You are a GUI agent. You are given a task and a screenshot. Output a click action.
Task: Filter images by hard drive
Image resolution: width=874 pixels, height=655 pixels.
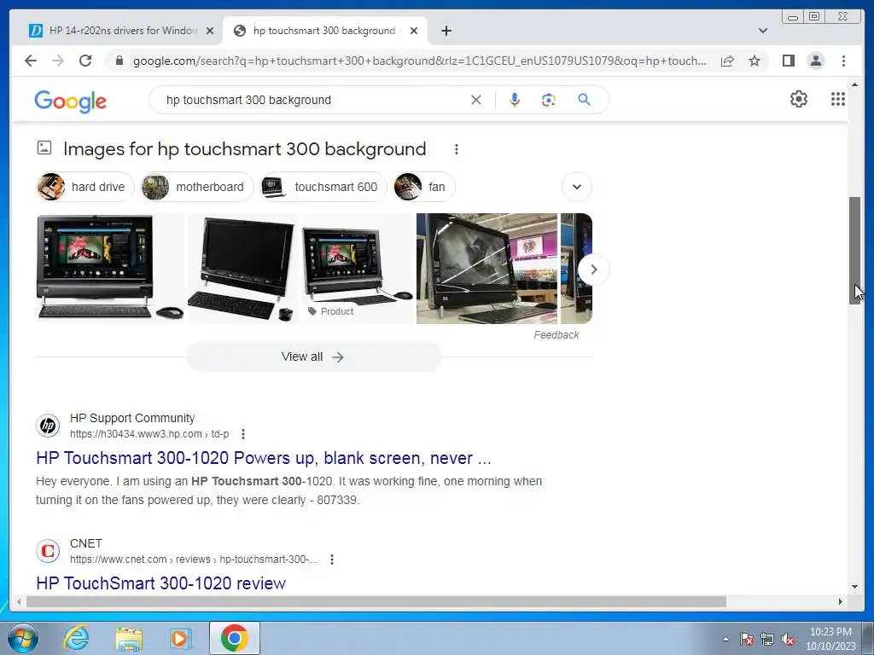pos(85,187)
